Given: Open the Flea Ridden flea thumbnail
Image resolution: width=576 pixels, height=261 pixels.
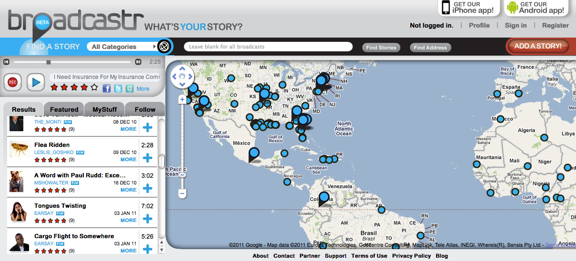Looking at the screenshot, I should tap(20, 149).
